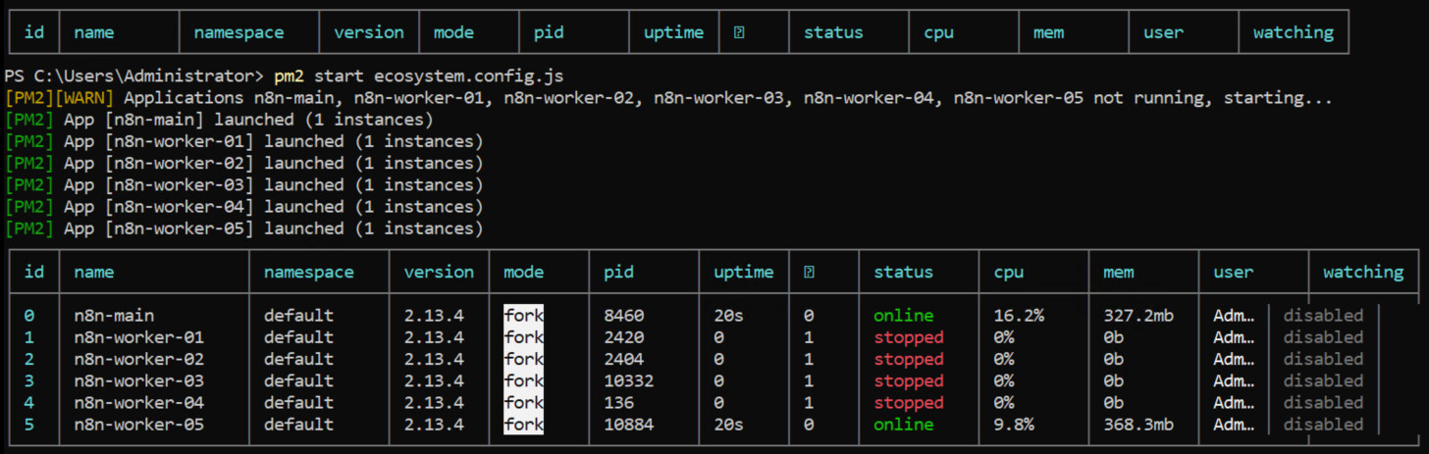Click the red "stopped" status of n8n-worker-04
This screenshot has width=1429, height=454.
(908, 403)
